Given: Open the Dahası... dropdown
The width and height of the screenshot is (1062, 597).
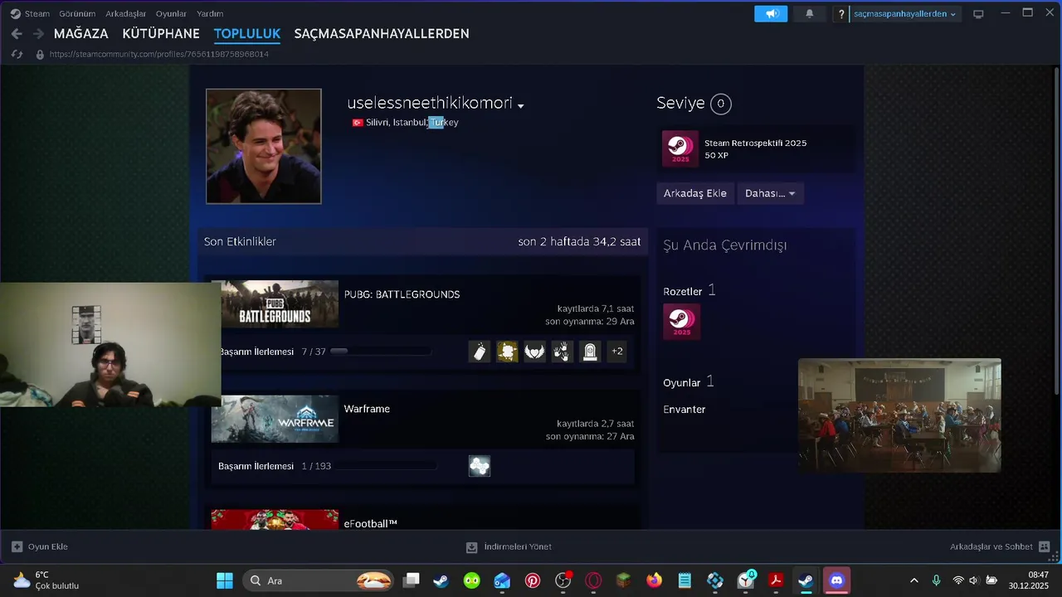Looking at the screenshot, I should tap(770, 193).
